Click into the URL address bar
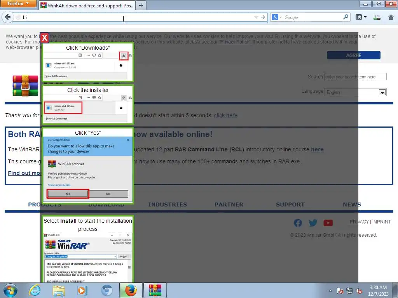Image resolution: width=398 pixels, height=298 pixels. pyautogui.click(x=137, y=17)
